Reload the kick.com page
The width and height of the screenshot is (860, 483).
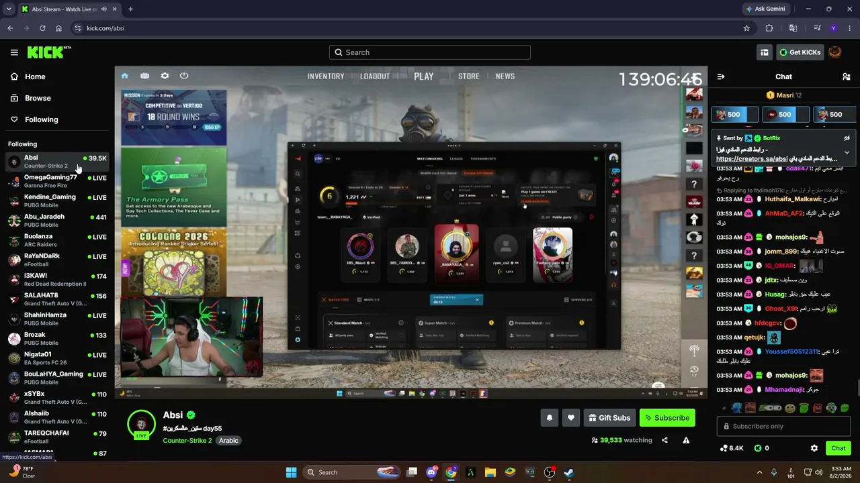pyautogui.click(x=42, y=28)
